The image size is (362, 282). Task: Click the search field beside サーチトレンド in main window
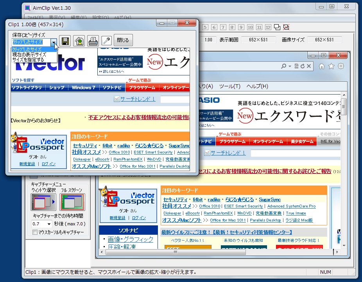coord(296,153)
